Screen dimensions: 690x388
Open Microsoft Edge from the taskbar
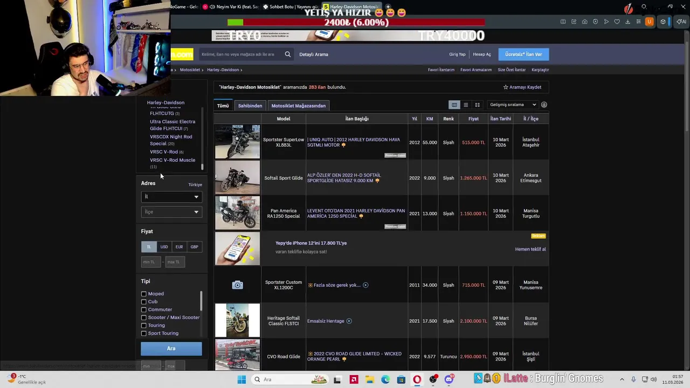coord(385,379)
